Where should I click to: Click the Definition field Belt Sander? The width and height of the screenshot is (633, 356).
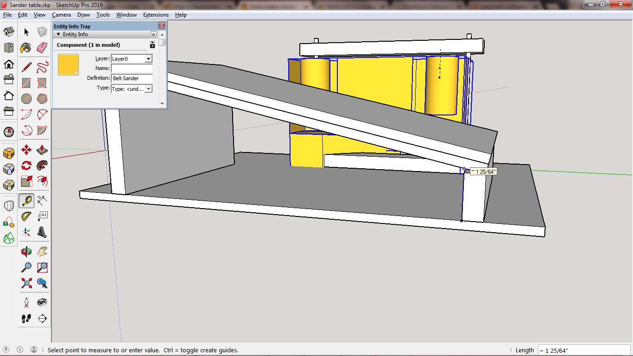pyautogui.click(x=132, y=78)
